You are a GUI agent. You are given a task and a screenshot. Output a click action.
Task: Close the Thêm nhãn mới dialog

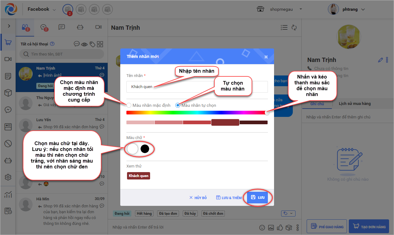pos(266,57)
